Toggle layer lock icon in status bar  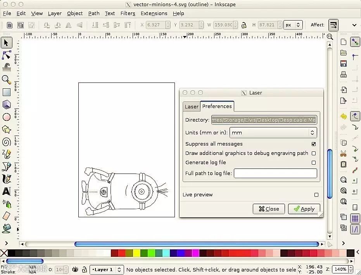(x=84, y=270)
